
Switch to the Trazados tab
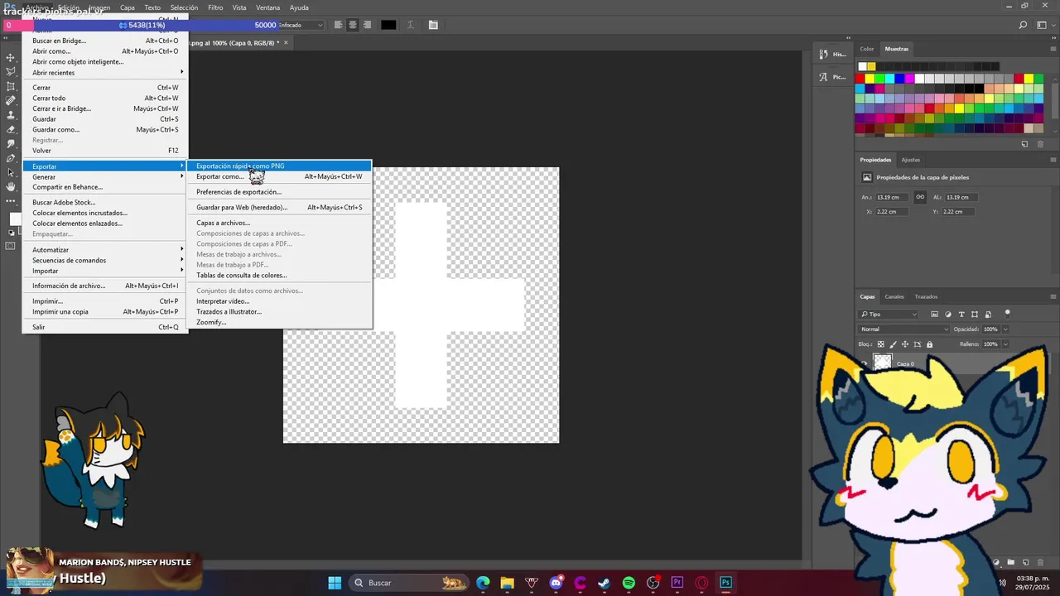click(x=926, y=296)
